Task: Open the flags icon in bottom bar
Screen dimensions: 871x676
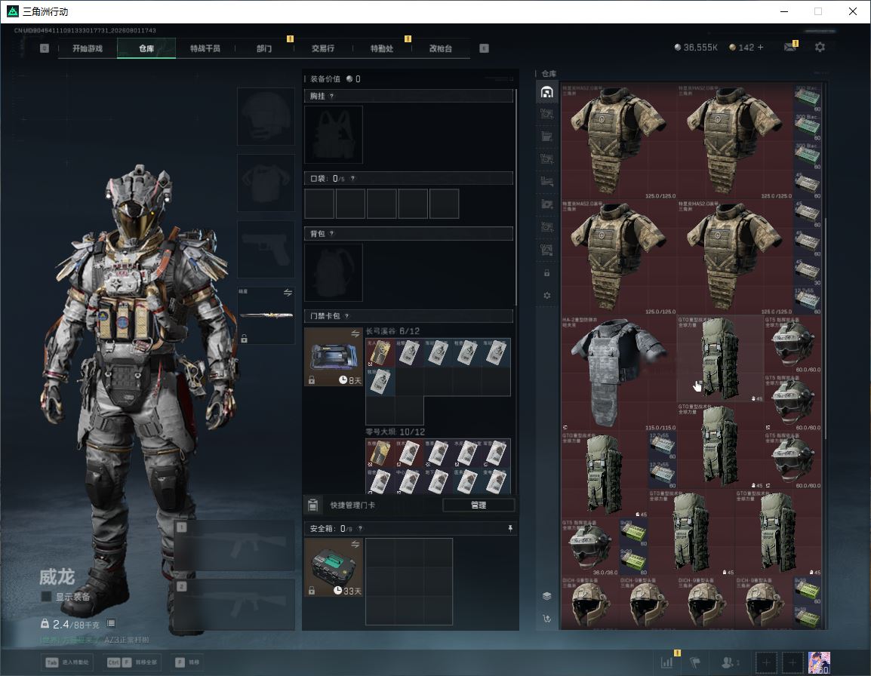Action: [695, 662]
